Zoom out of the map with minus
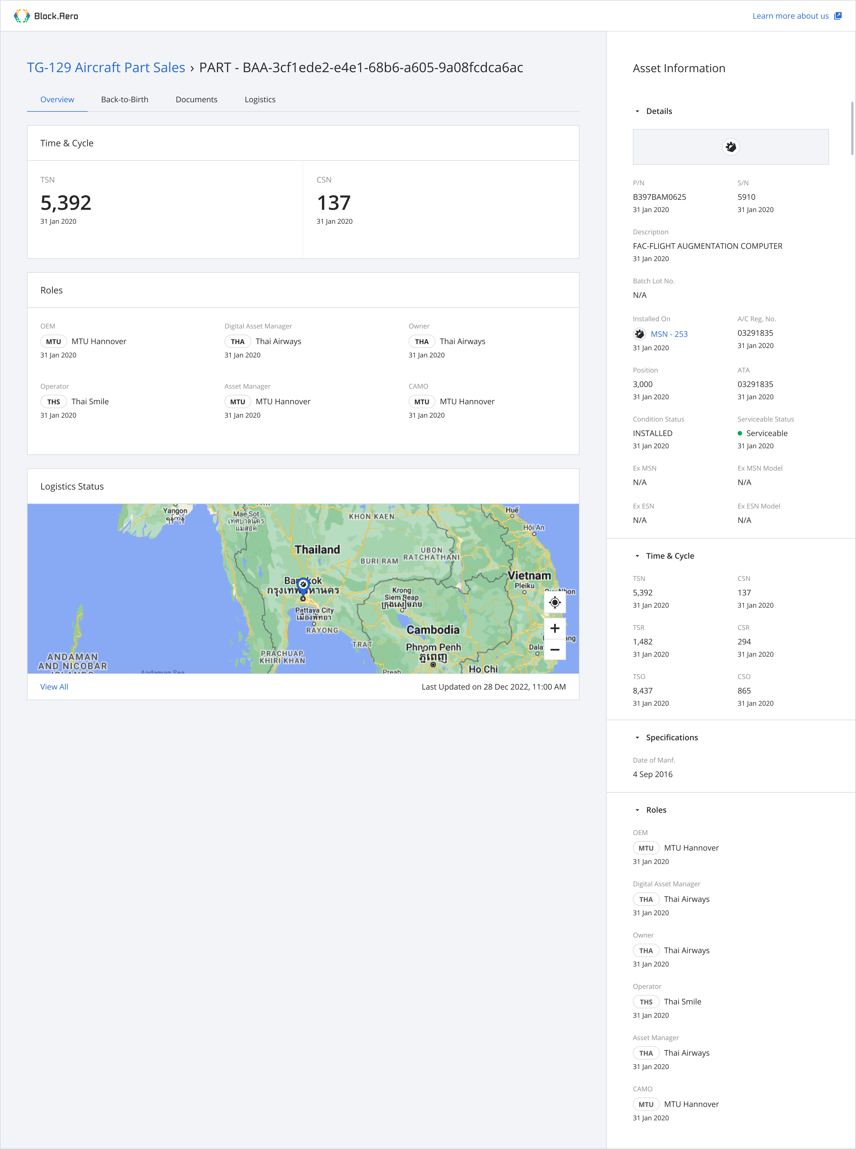This screenshot has width=856, height=1149. pyautogui.click(x=554, y=650)
